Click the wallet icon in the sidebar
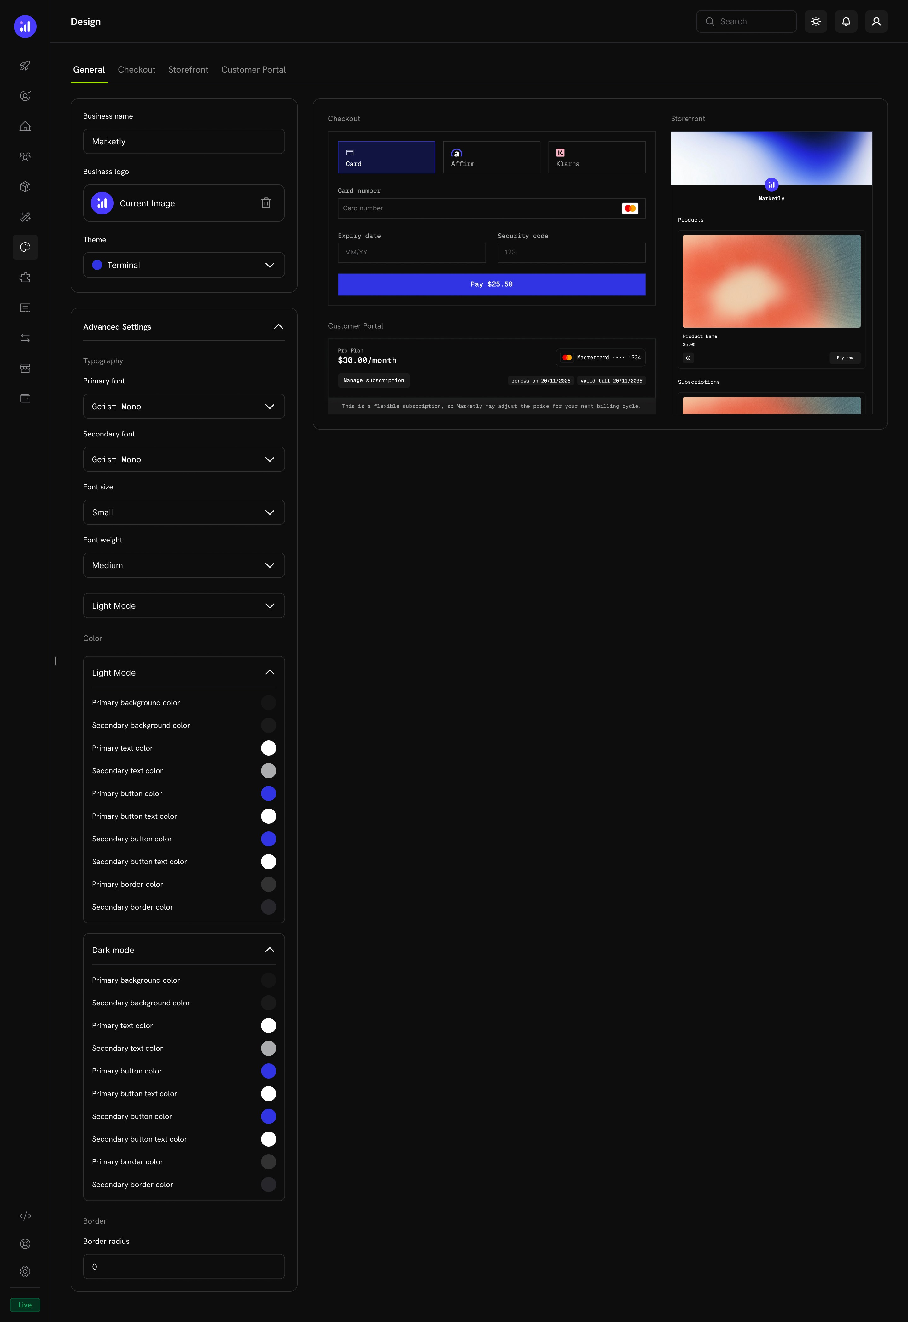Viewport: 908px width, 1322px height. (x=25, y=398)
